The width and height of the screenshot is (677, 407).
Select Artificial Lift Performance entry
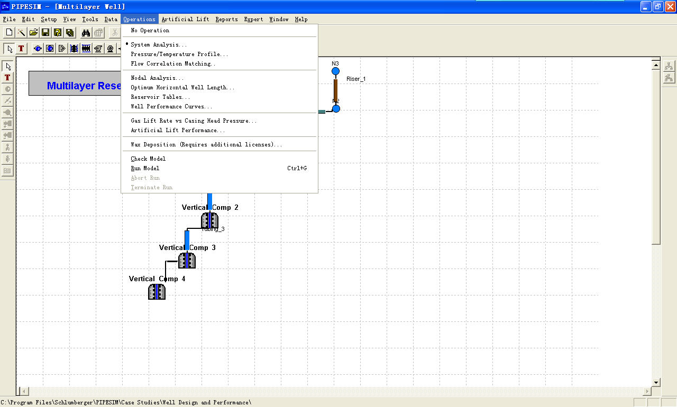click(219, 131)
